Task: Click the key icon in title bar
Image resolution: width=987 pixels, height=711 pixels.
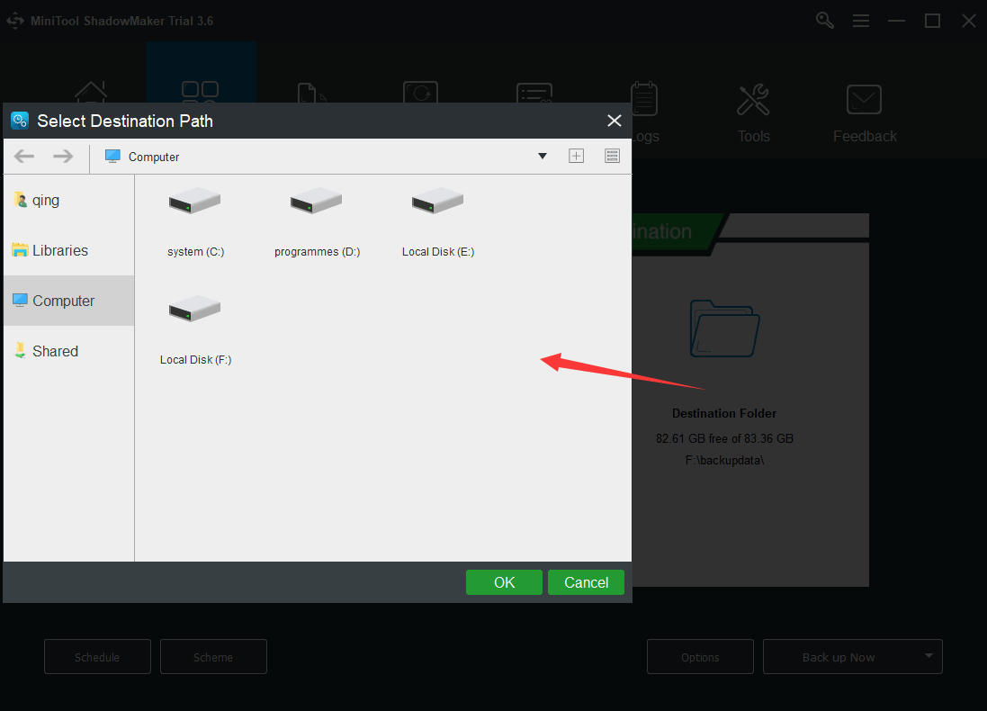Action: [x=824, y=21]
